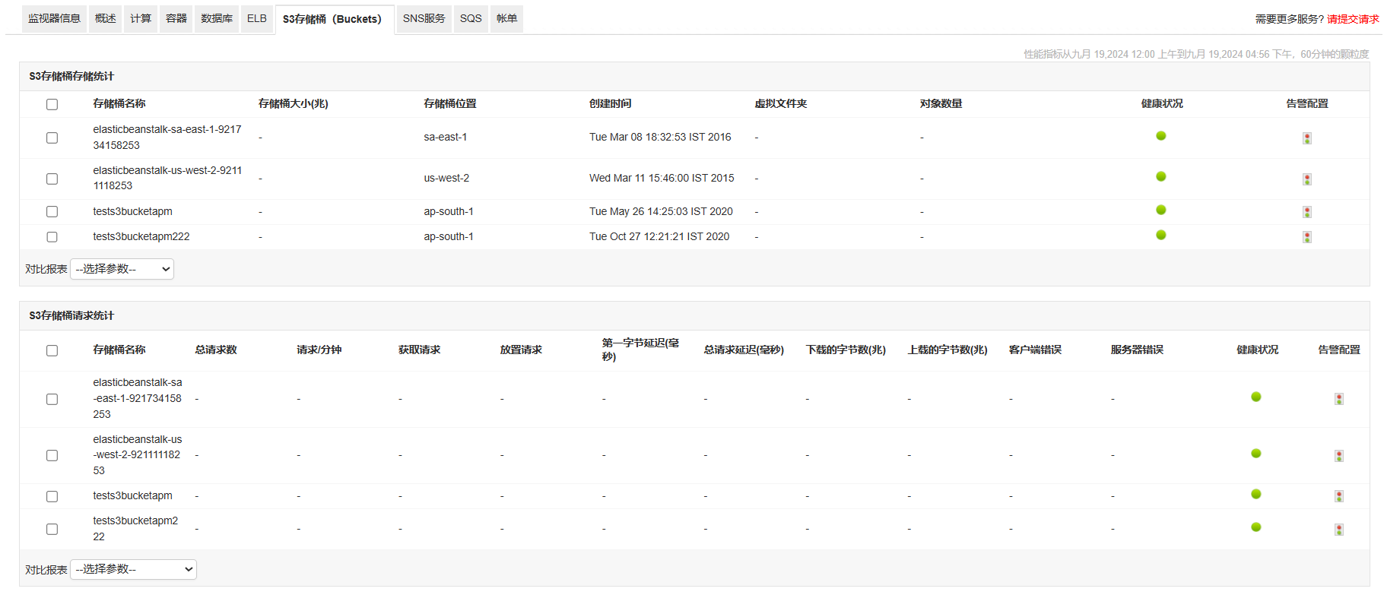Viewport: 1384px width, 598px height.
Task: Click 颗粒度 granularity link
Action: point(1354,54)
